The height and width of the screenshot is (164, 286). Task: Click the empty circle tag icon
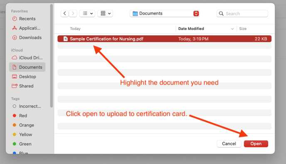click(15, 106)
